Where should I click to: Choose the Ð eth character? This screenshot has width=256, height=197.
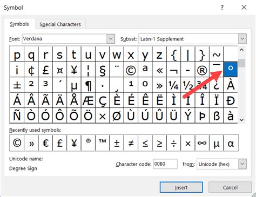point(231,100)
